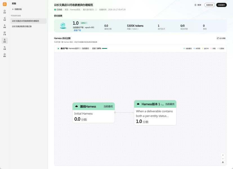Screen dimensions: 233x169
Task: Open the Harness版本 1 node card
Action: pos(155,113)
